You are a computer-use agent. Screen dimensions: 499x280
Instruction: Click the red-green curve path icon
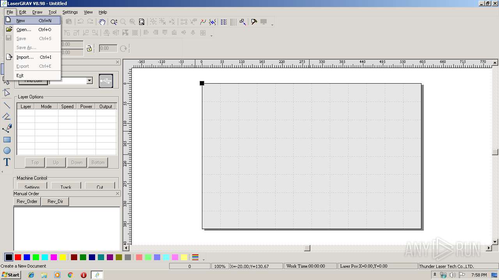click(203, 22)
